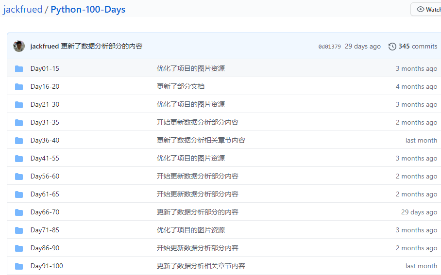Click the Day36-40 folder icon

(x=19, y=141)
